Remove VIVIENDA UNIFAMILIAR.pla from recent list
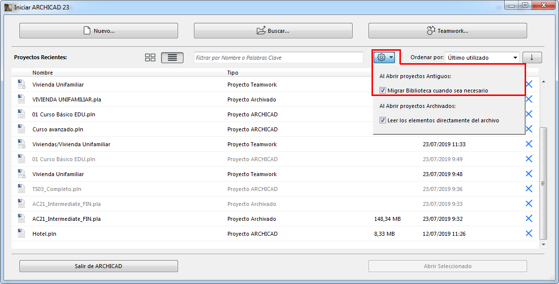 click(x=529, y=99)
